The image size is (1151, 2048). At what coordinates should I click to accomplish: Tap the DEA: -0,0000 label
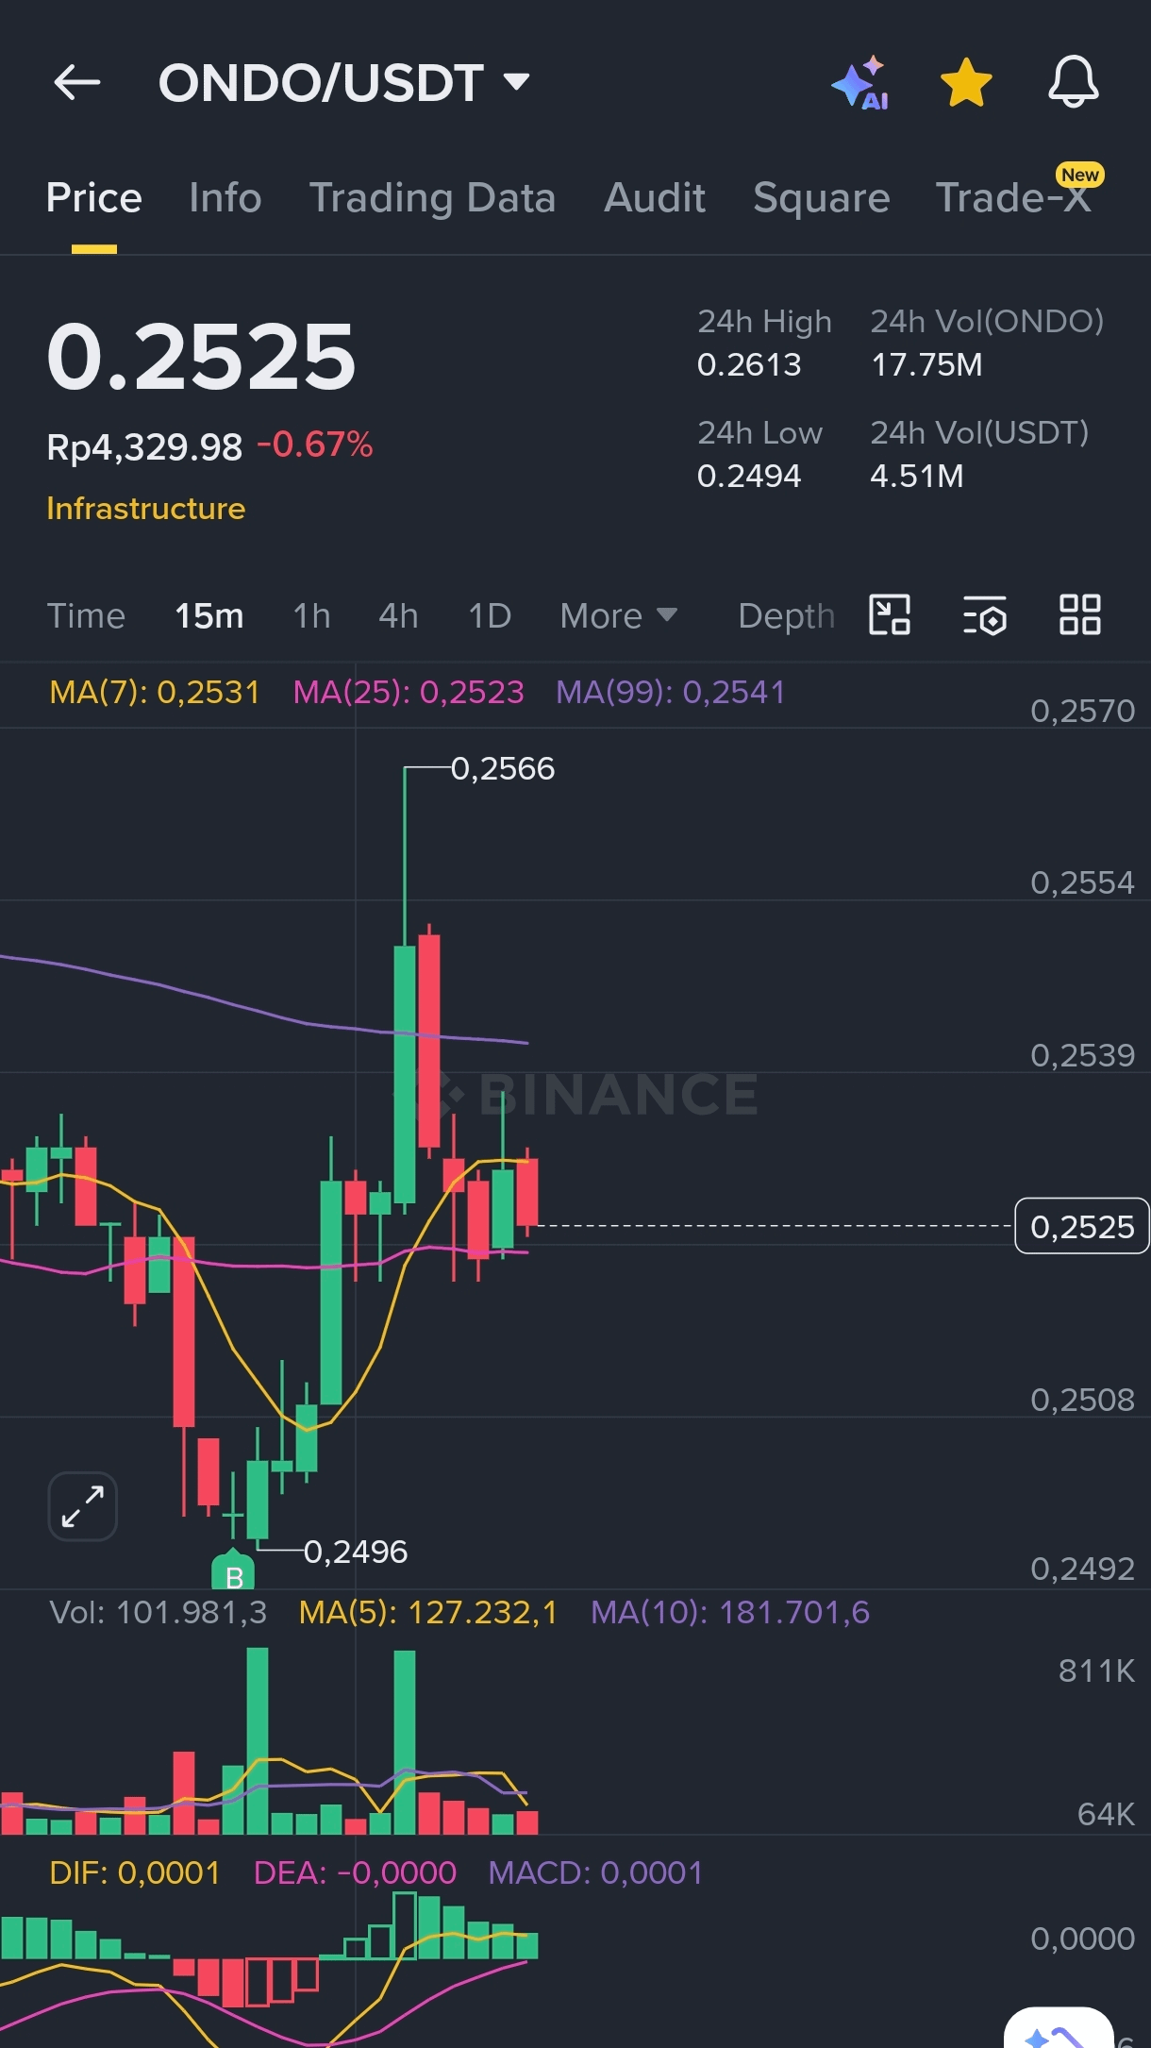(x=355, y=1872)
